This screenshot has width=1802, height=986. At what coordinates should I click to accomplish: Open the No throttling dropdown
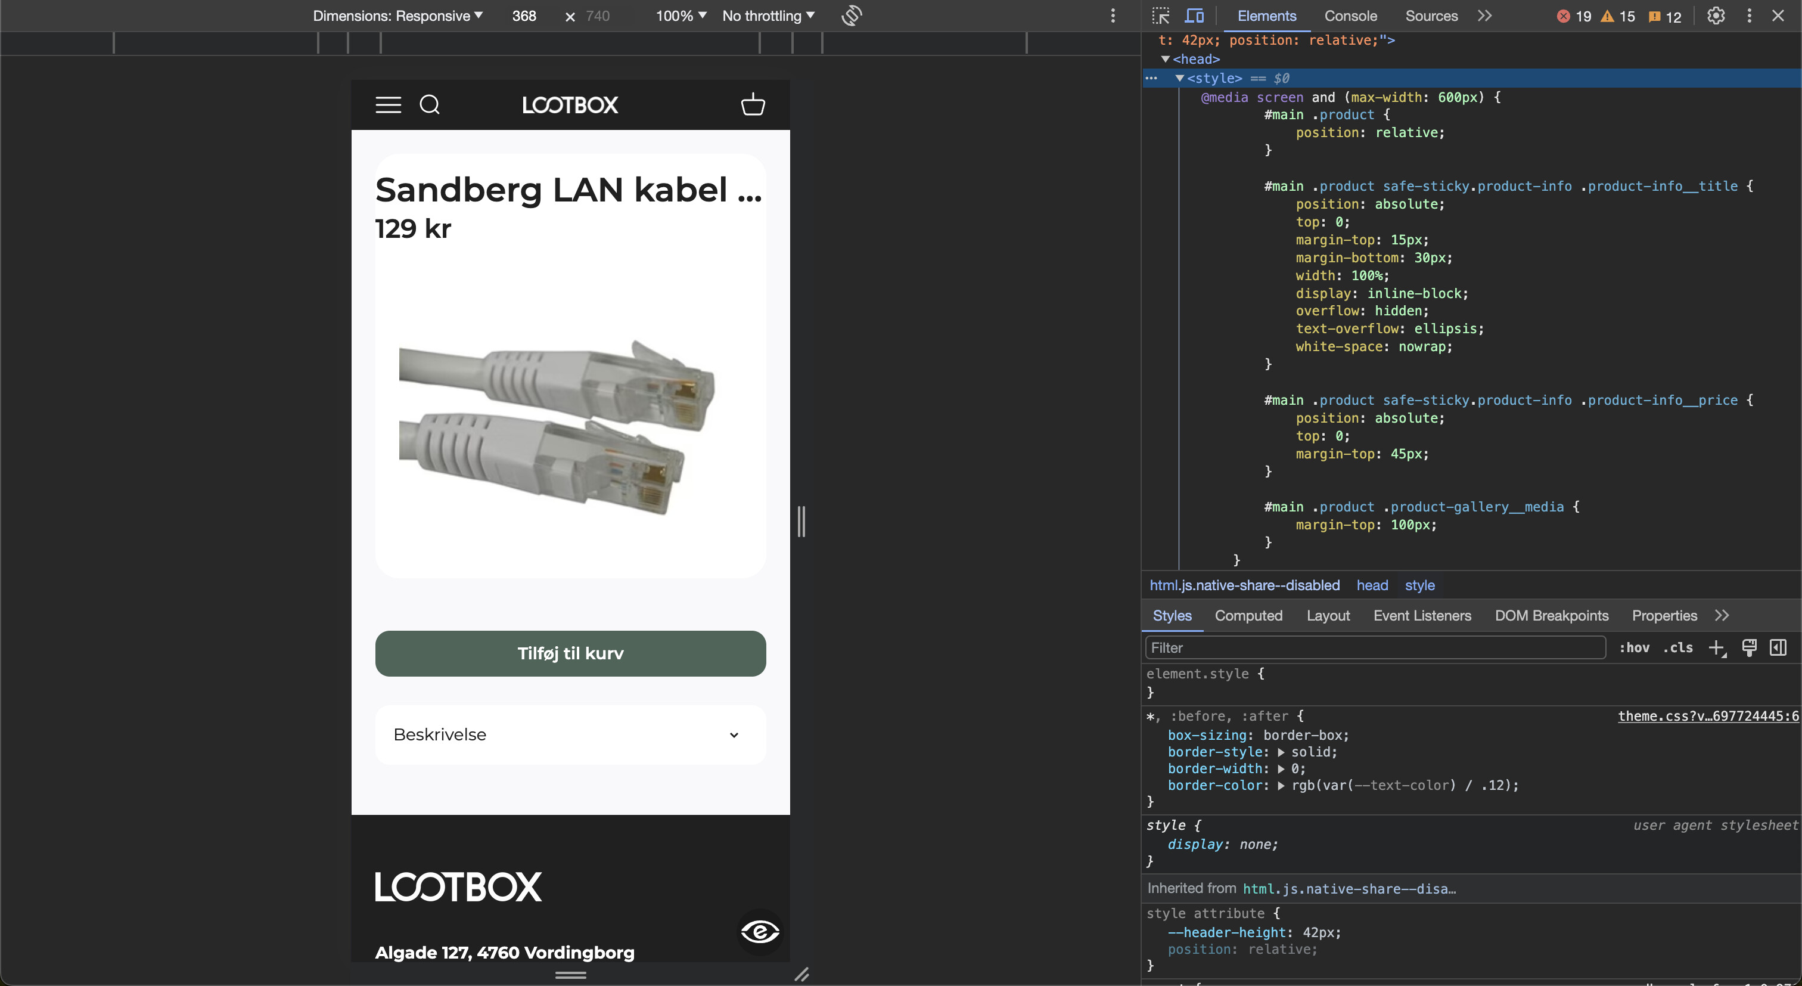pos(768,15)
